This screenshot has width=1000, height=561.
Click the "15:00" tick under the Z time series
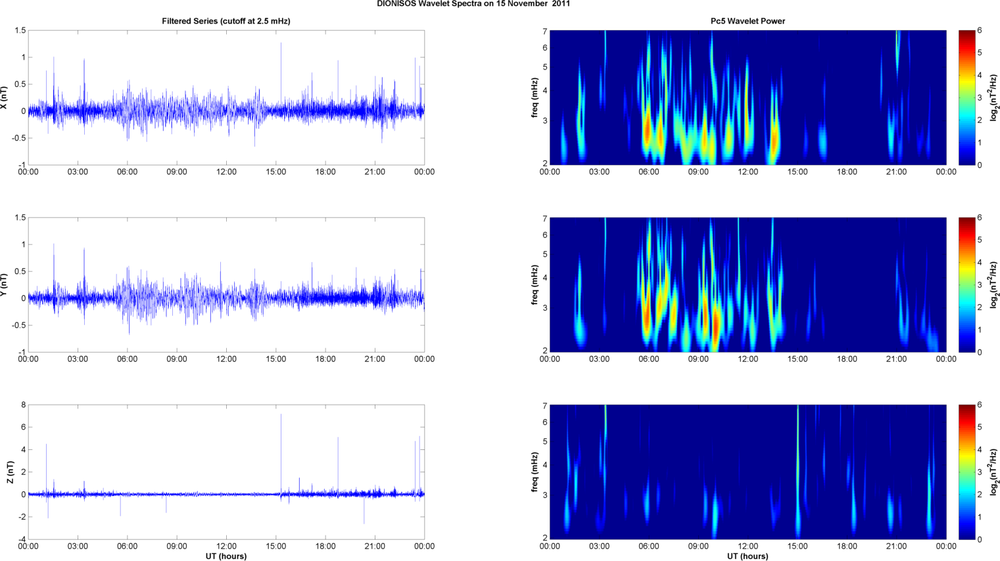coord(275,547)
